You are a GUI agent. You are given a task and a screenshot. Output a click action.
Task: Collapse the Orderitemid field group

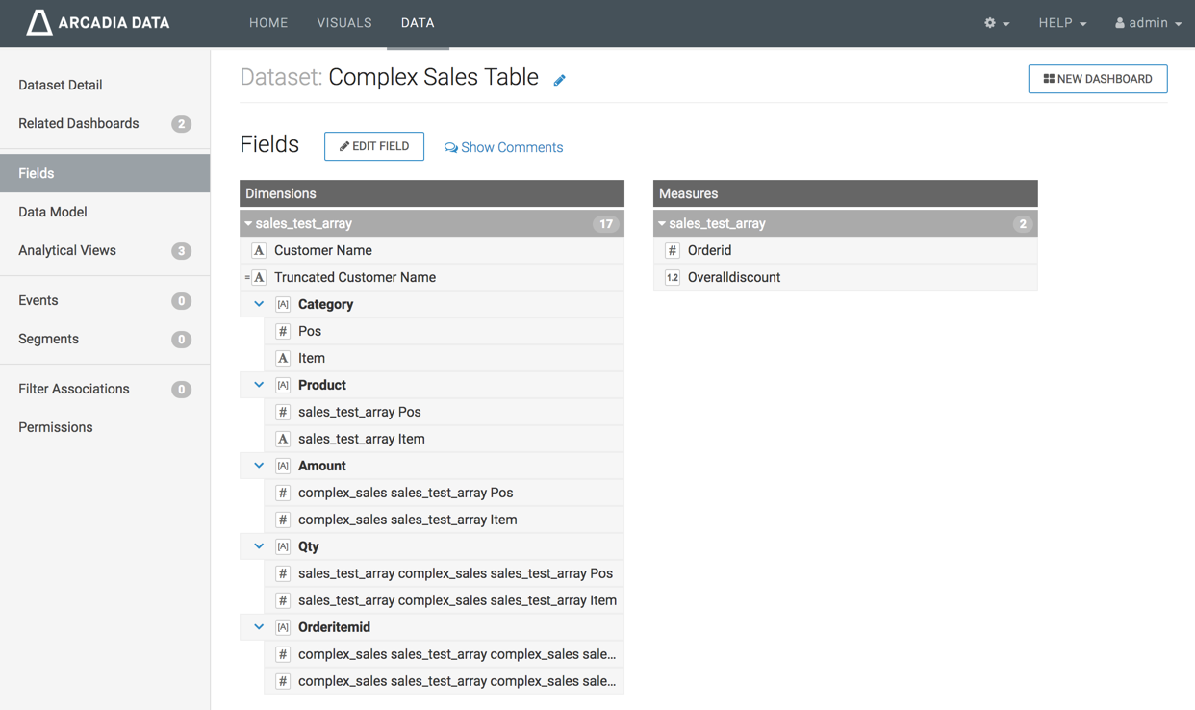(259, 627)
